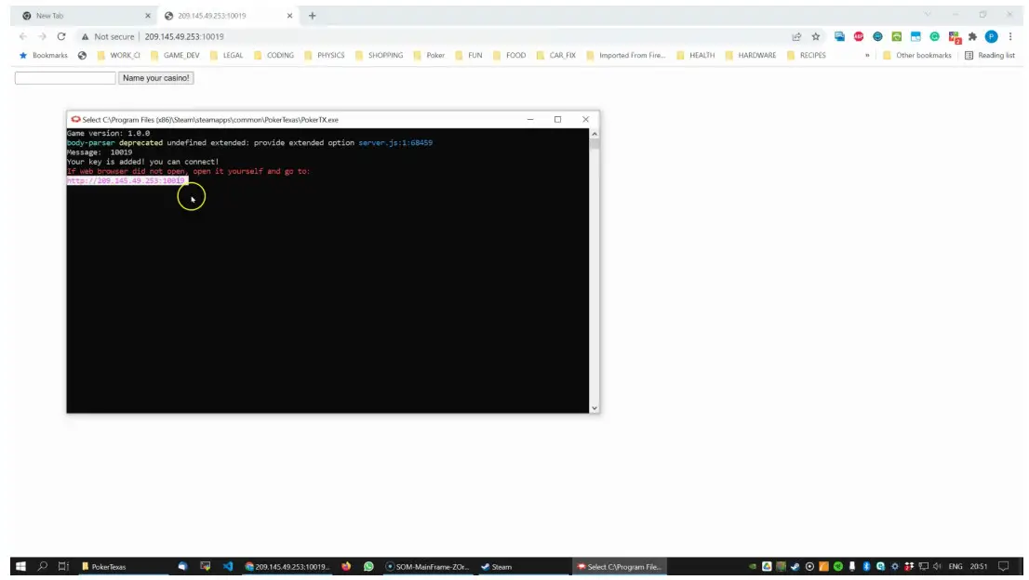The image size is (1029, 580).
Task: Click the casino name text field
Action: [65, 78]
